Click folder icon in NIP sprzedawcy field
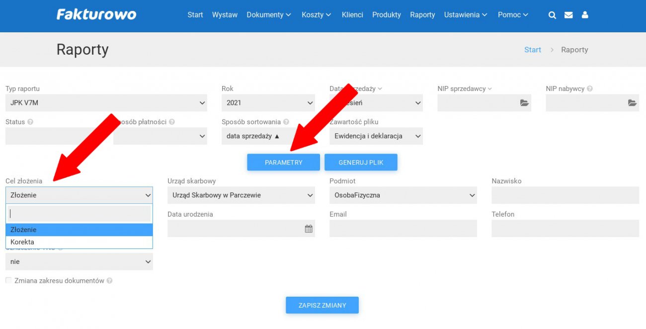 524,103
